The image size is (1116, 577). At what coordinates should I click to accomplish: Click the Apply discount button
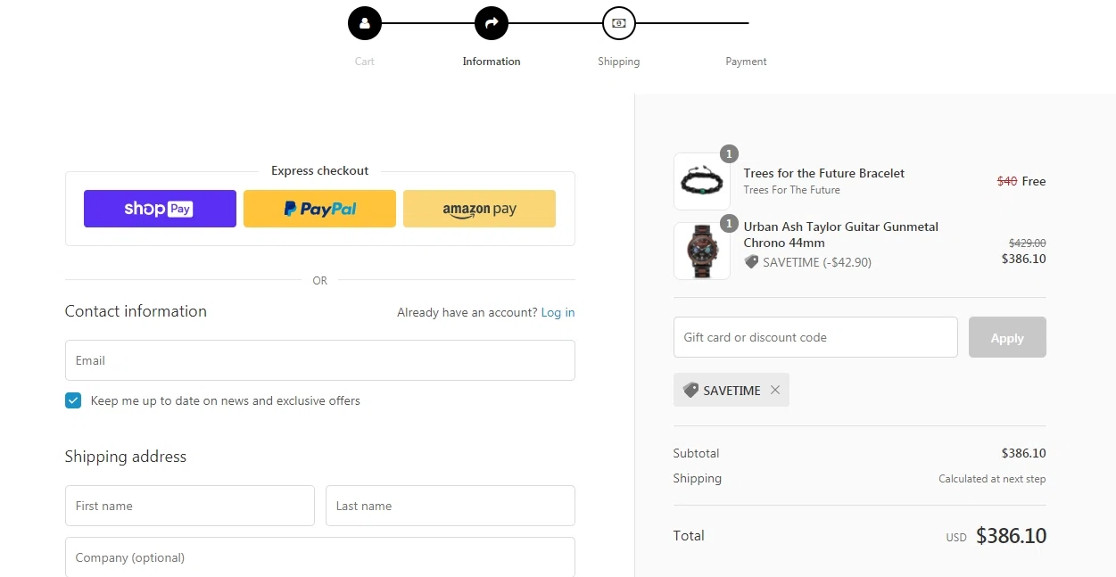point(1006,338)
